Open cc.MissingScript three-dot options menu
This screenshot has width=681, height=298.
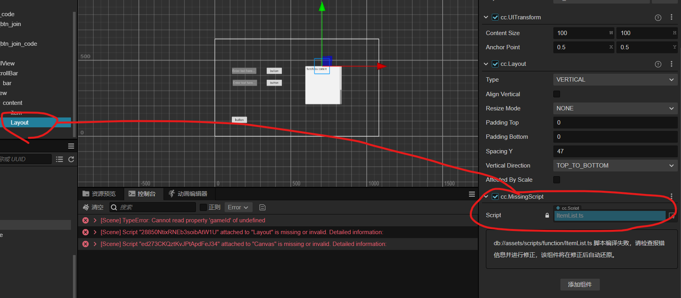click(x=672, y=197)
